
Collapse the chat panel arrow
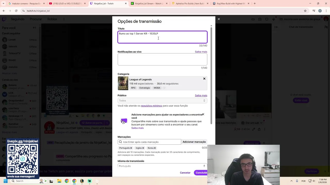tap(276, 27)
